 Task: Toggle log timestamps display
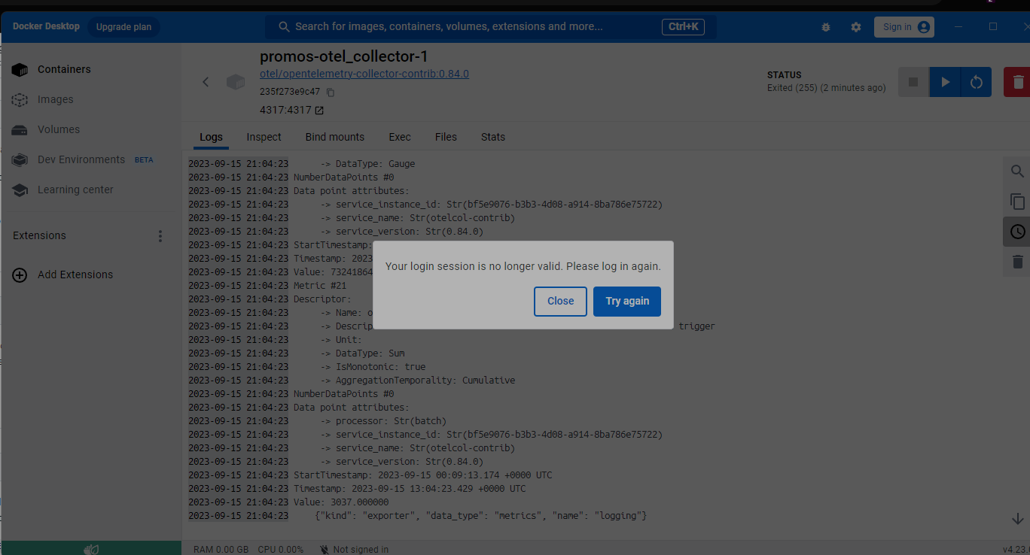coord(1017,232)
